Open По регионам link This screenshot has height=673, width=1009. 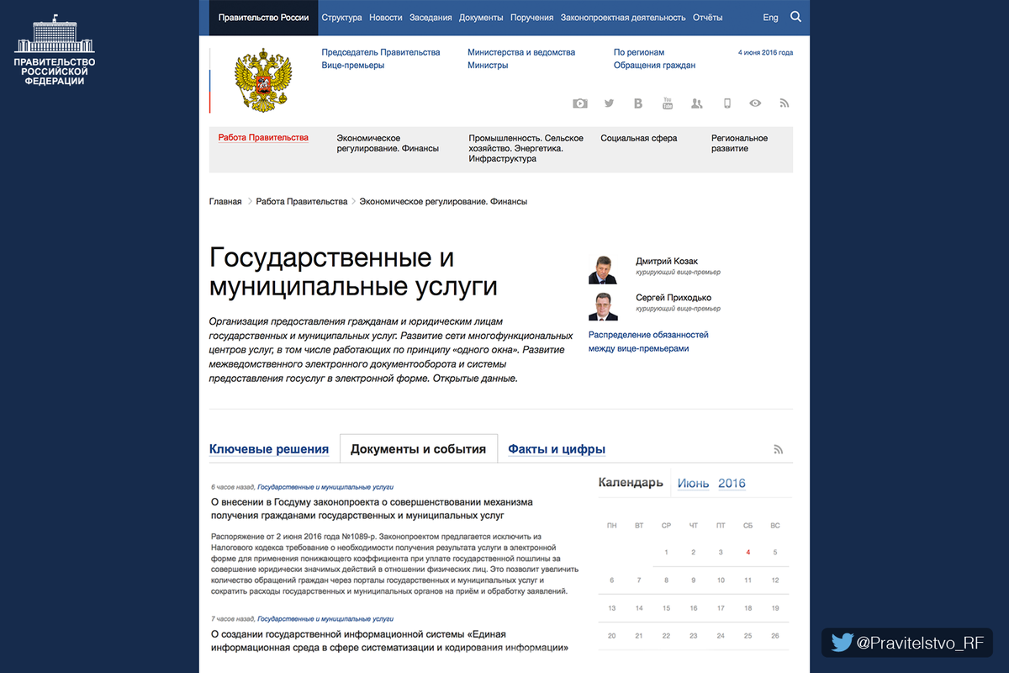coord(639,52)
